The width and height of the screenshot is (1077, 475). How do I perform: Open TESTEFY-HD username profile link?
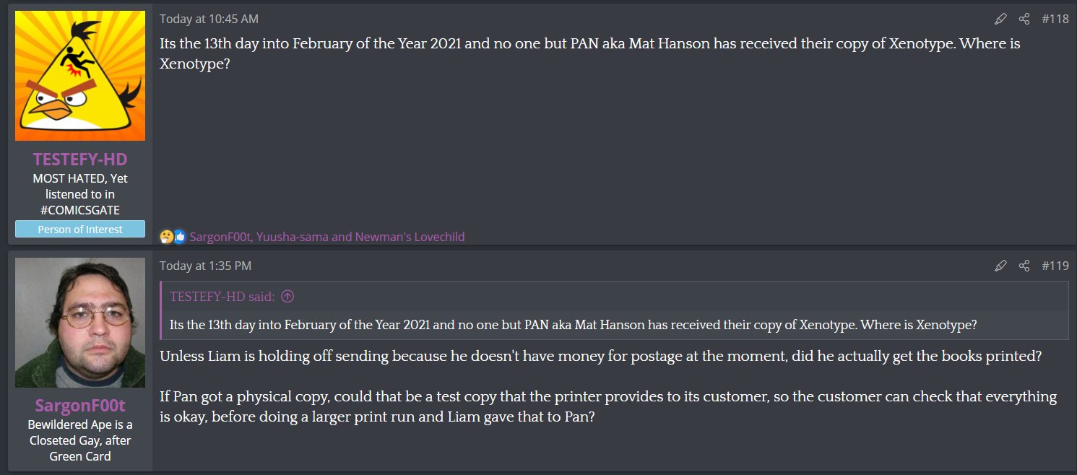pos(80,159)
